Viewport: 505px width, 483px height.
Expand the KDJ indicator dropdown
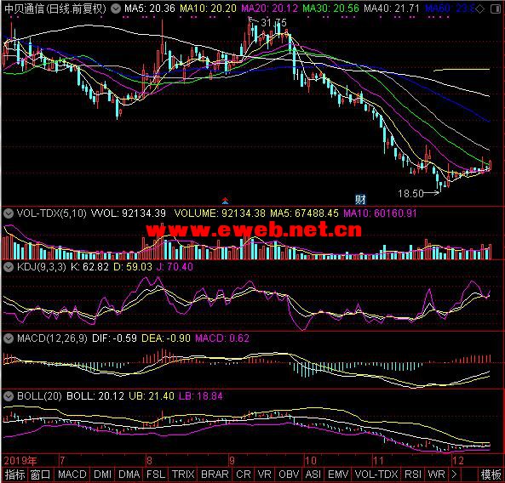pos(9,267)
